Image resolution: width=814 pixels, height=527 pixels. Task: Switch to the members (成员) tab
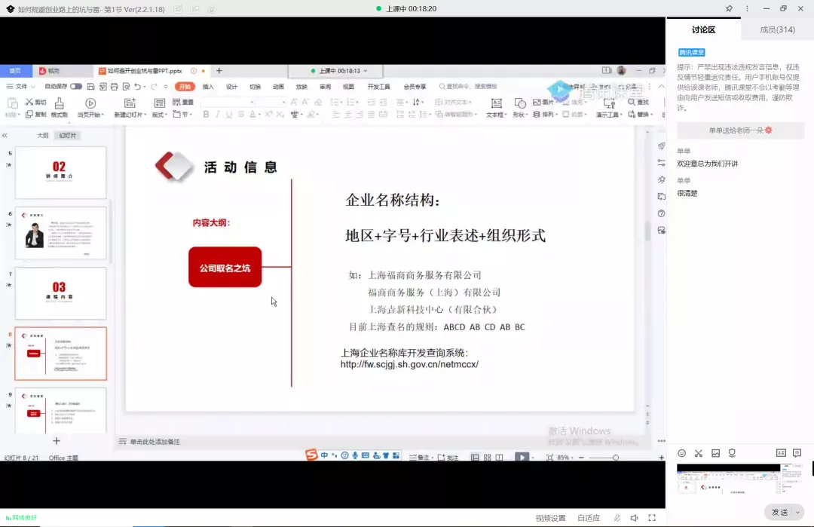[777, 29]
